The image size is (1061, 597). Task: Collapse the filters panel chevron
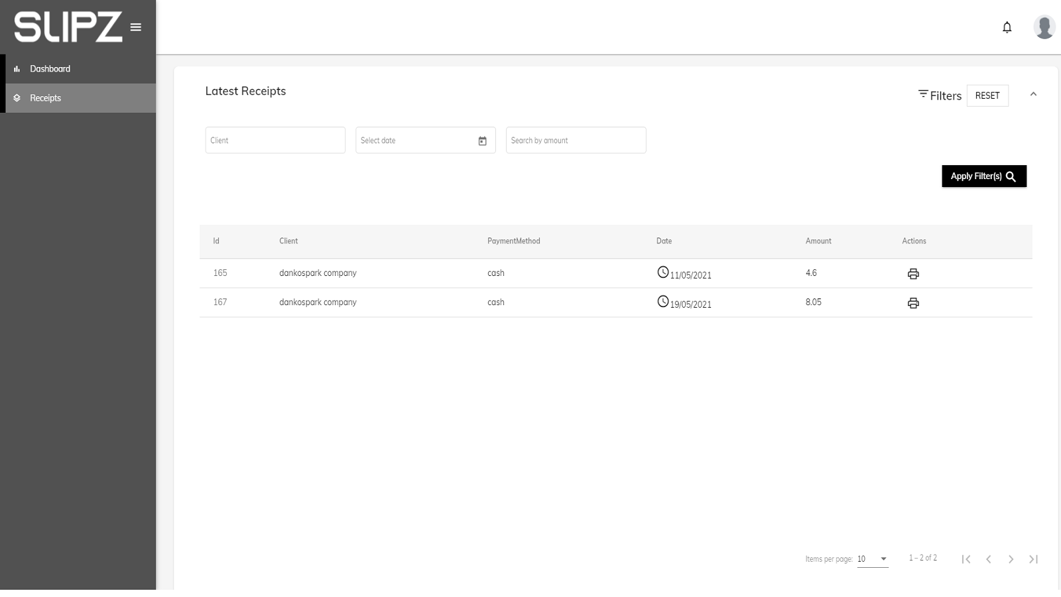1033,94
